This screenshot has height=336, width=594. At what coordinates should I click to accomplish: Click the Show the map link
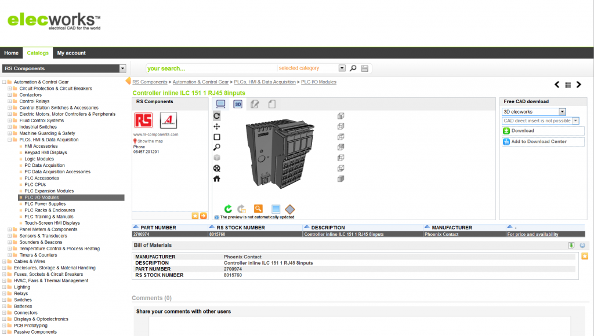(150, 141)
